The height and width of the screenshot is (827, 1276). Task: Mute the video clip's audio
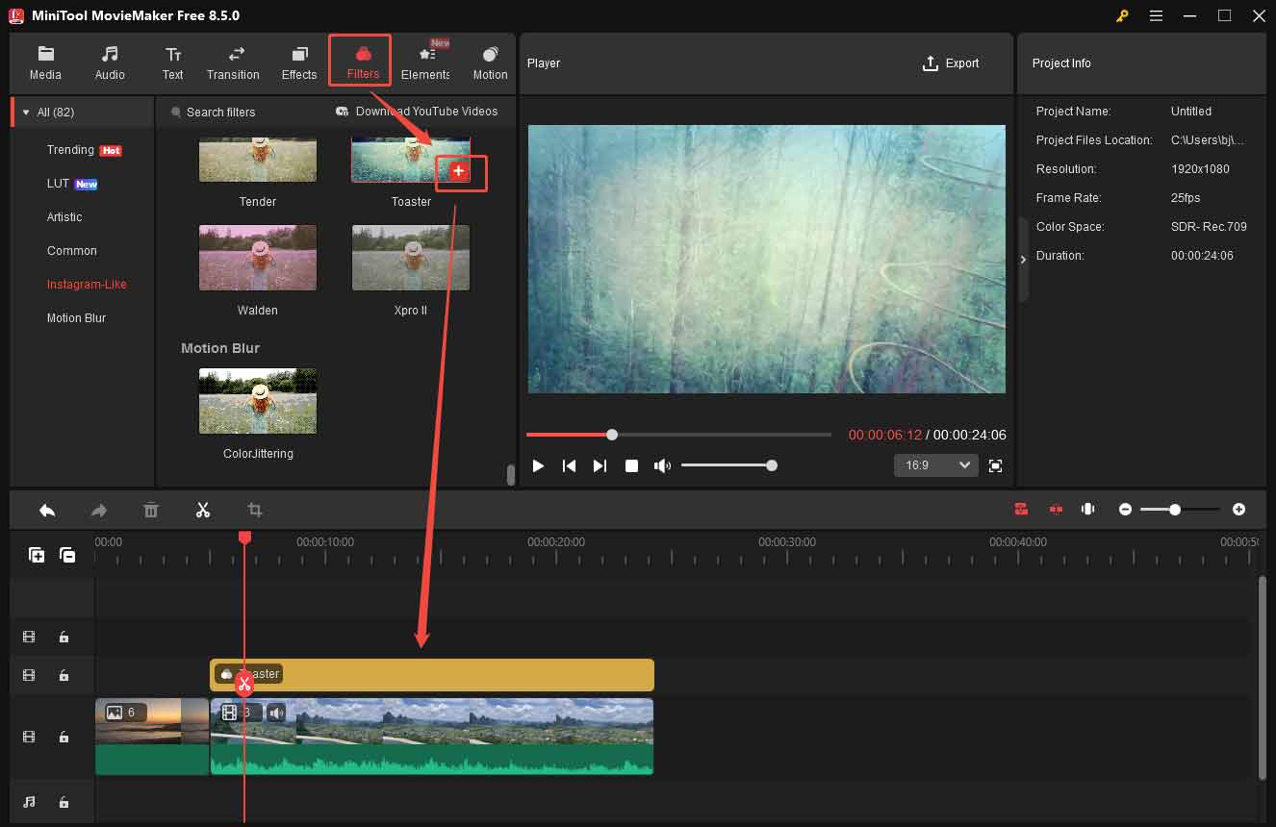(x=277, y=712)
